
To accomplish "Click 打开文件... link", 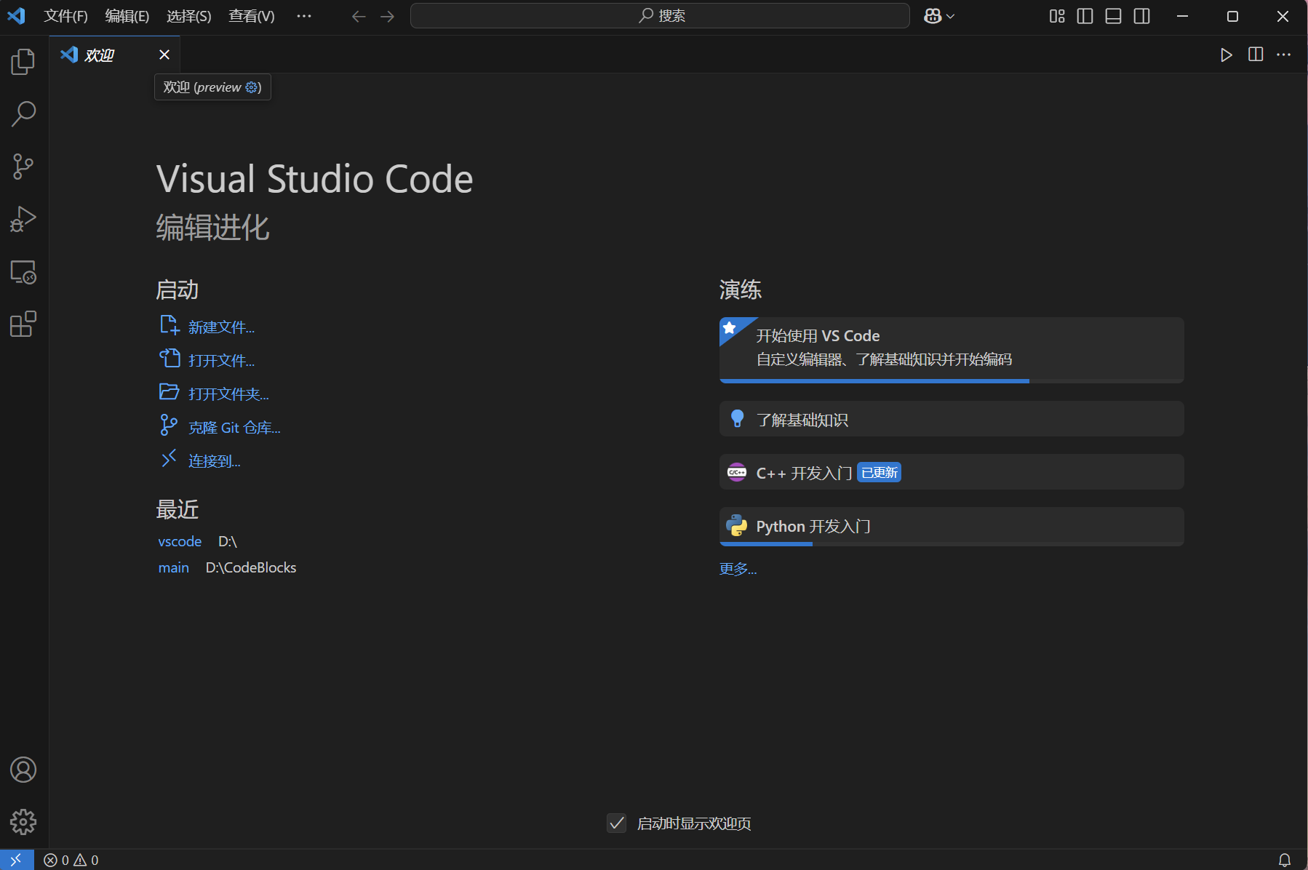I will click(x=221, y=361).
